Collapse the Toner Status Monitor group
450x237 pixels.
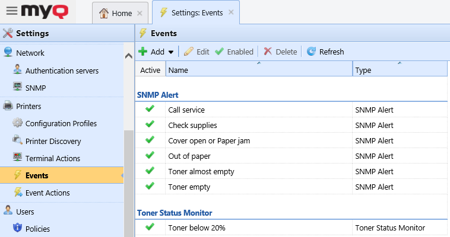pos(175,212)
